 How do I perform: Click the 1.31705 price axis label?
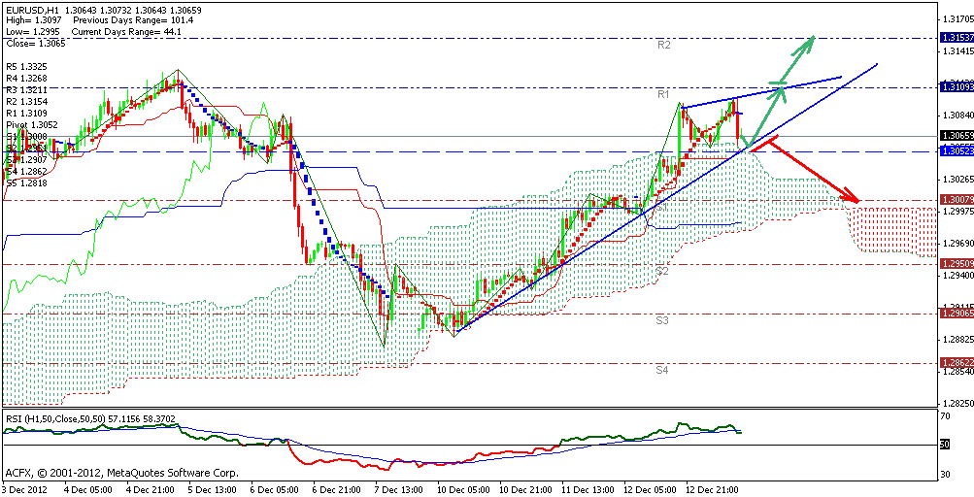click(957, 19)
